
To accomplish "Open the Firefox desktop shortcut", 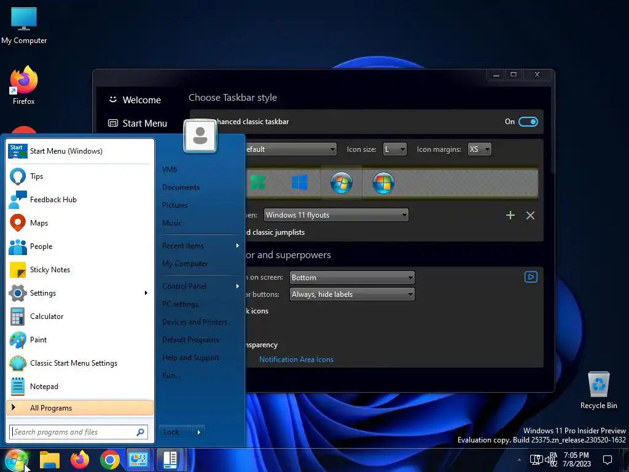I will pyautogui.click(x=24, y=85).
